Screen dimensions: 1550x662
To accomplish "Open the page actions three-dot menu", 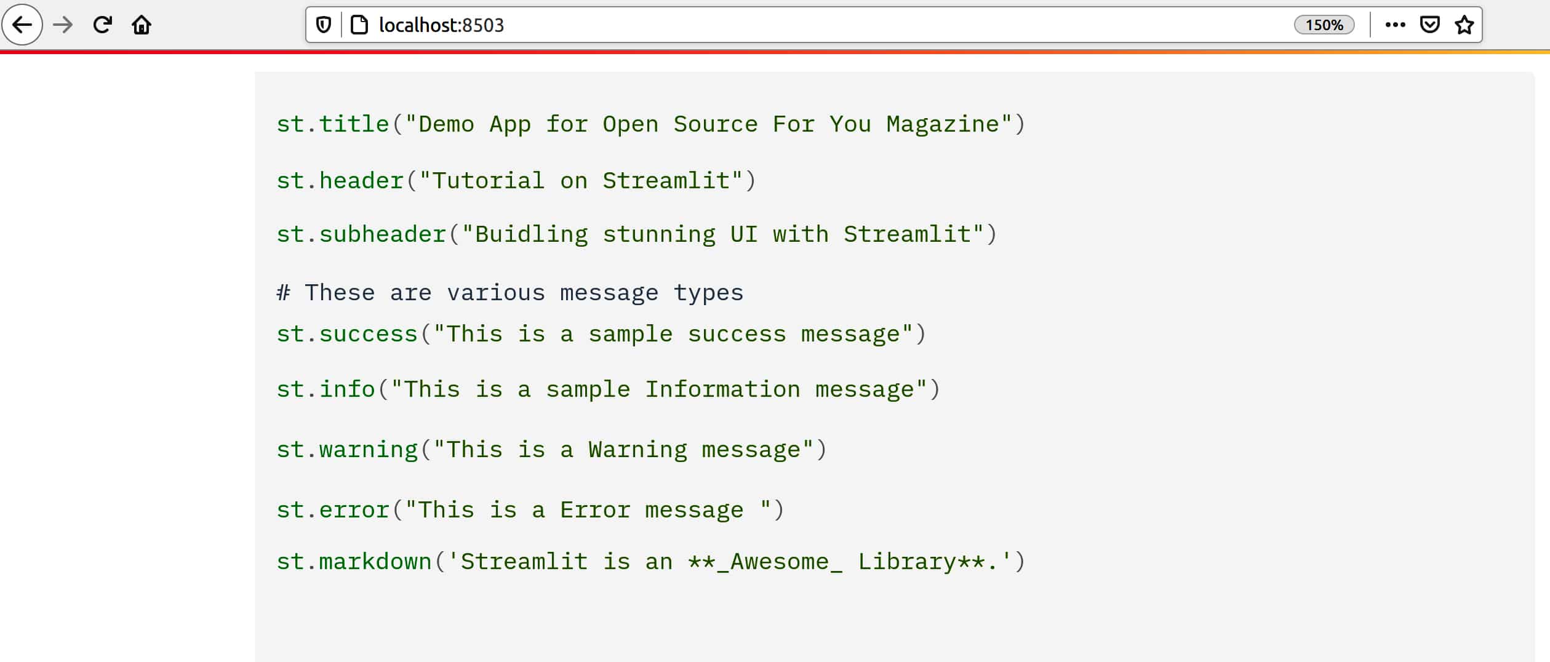I will pyautogui.click(x=1395, y=25).
